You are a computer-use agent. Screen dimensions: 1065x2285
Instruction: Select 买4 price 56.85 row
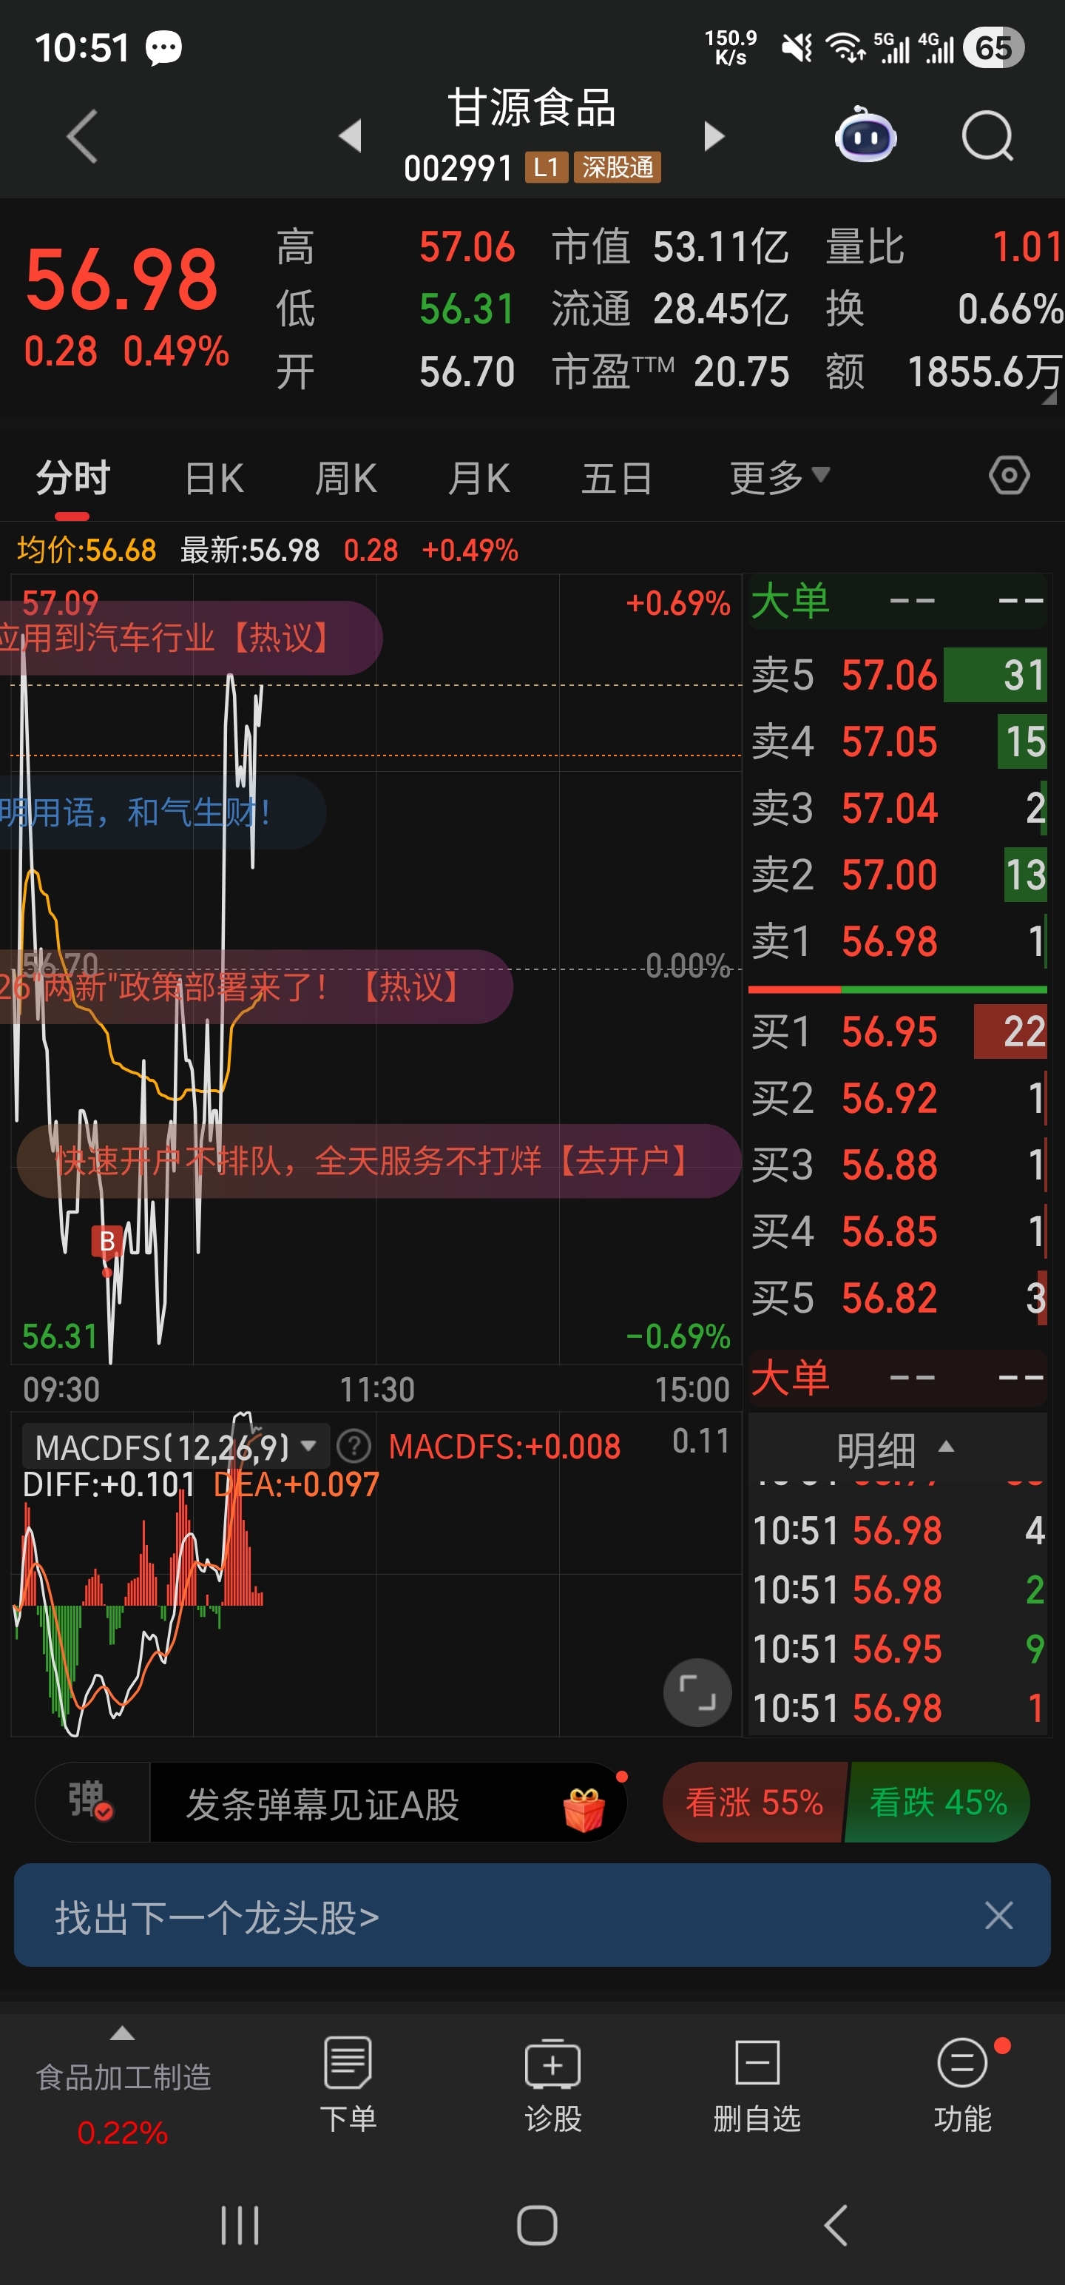pyautogui.click(x=897, y=1231)
